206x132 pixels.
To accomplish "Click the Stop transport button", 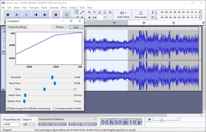I will [x=26, y=15].
